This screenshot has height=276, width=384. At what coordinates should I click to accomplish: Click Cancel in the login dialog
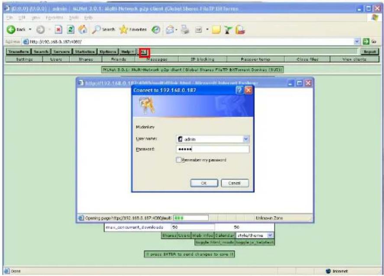235,183
